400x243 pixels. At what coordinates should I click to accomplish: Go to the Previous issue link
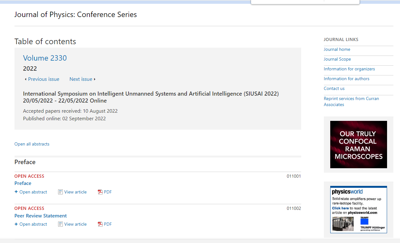[x=44, y=79]
